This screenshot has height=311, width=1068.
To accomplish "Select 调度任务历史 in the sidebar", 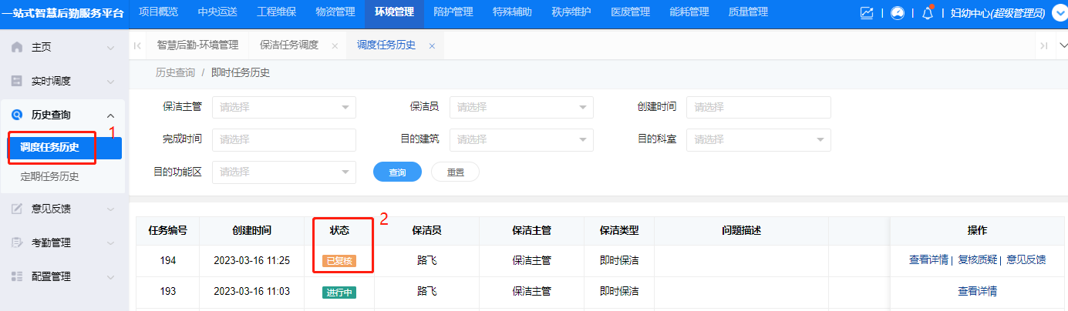I will tap(65, 147).
